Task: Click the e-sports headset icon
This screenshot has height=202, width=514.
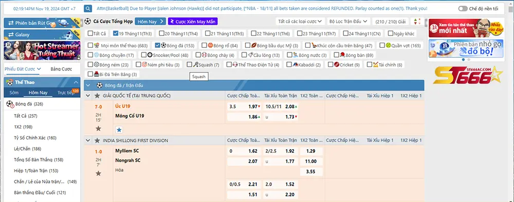Action: (235, 65)
